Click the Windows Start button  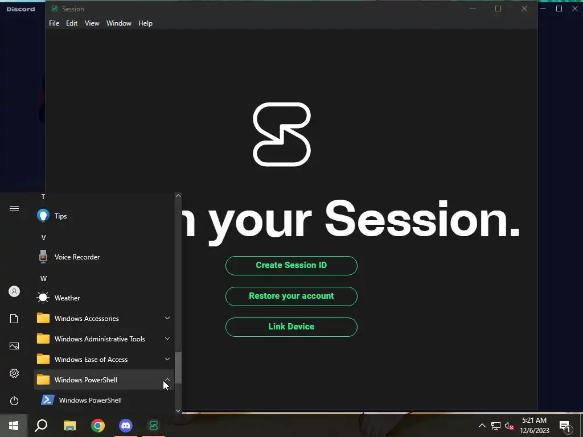pos(14,426)
